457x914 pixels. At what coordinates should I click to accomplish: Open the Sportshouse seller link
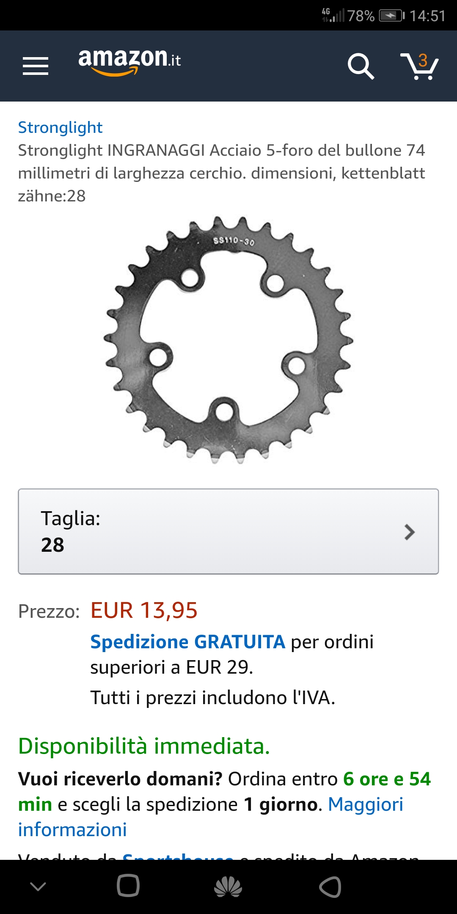178,856
